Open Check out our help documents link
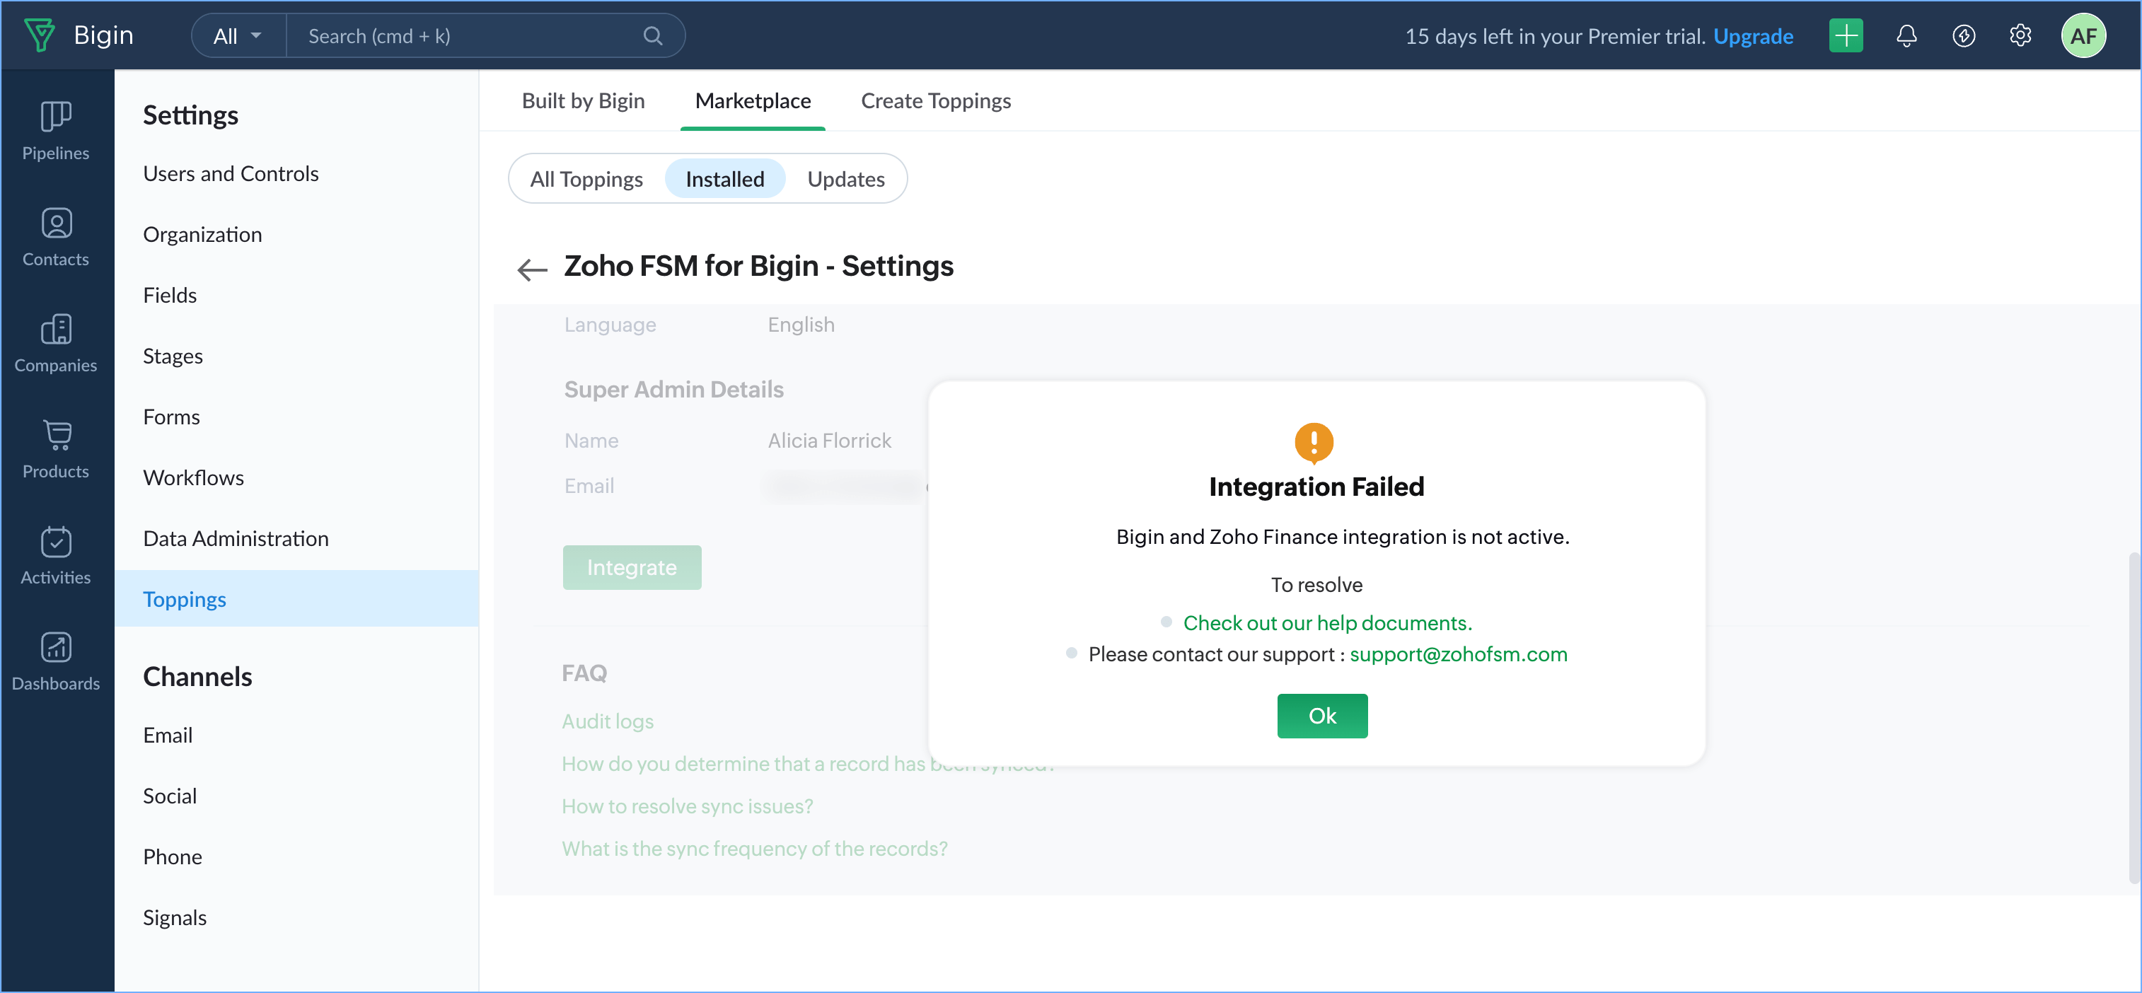Screen dimensions: 2142x993 click(1327, 622)
